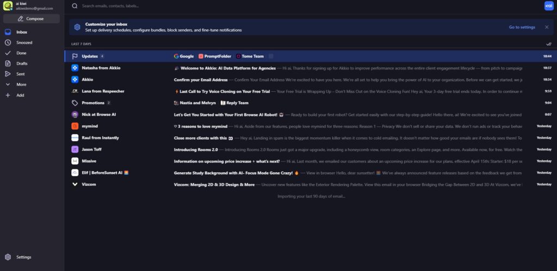Click the Drafts document icon

pos(8,64)
